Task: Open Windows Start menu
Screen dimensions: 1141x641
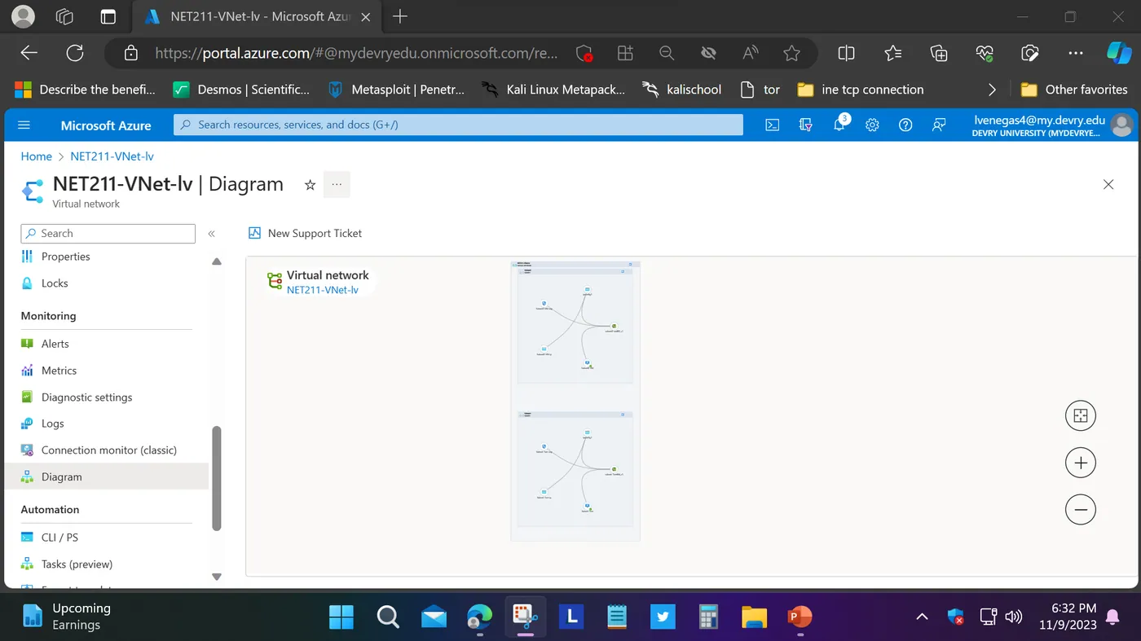Action: tap(341, 617)
